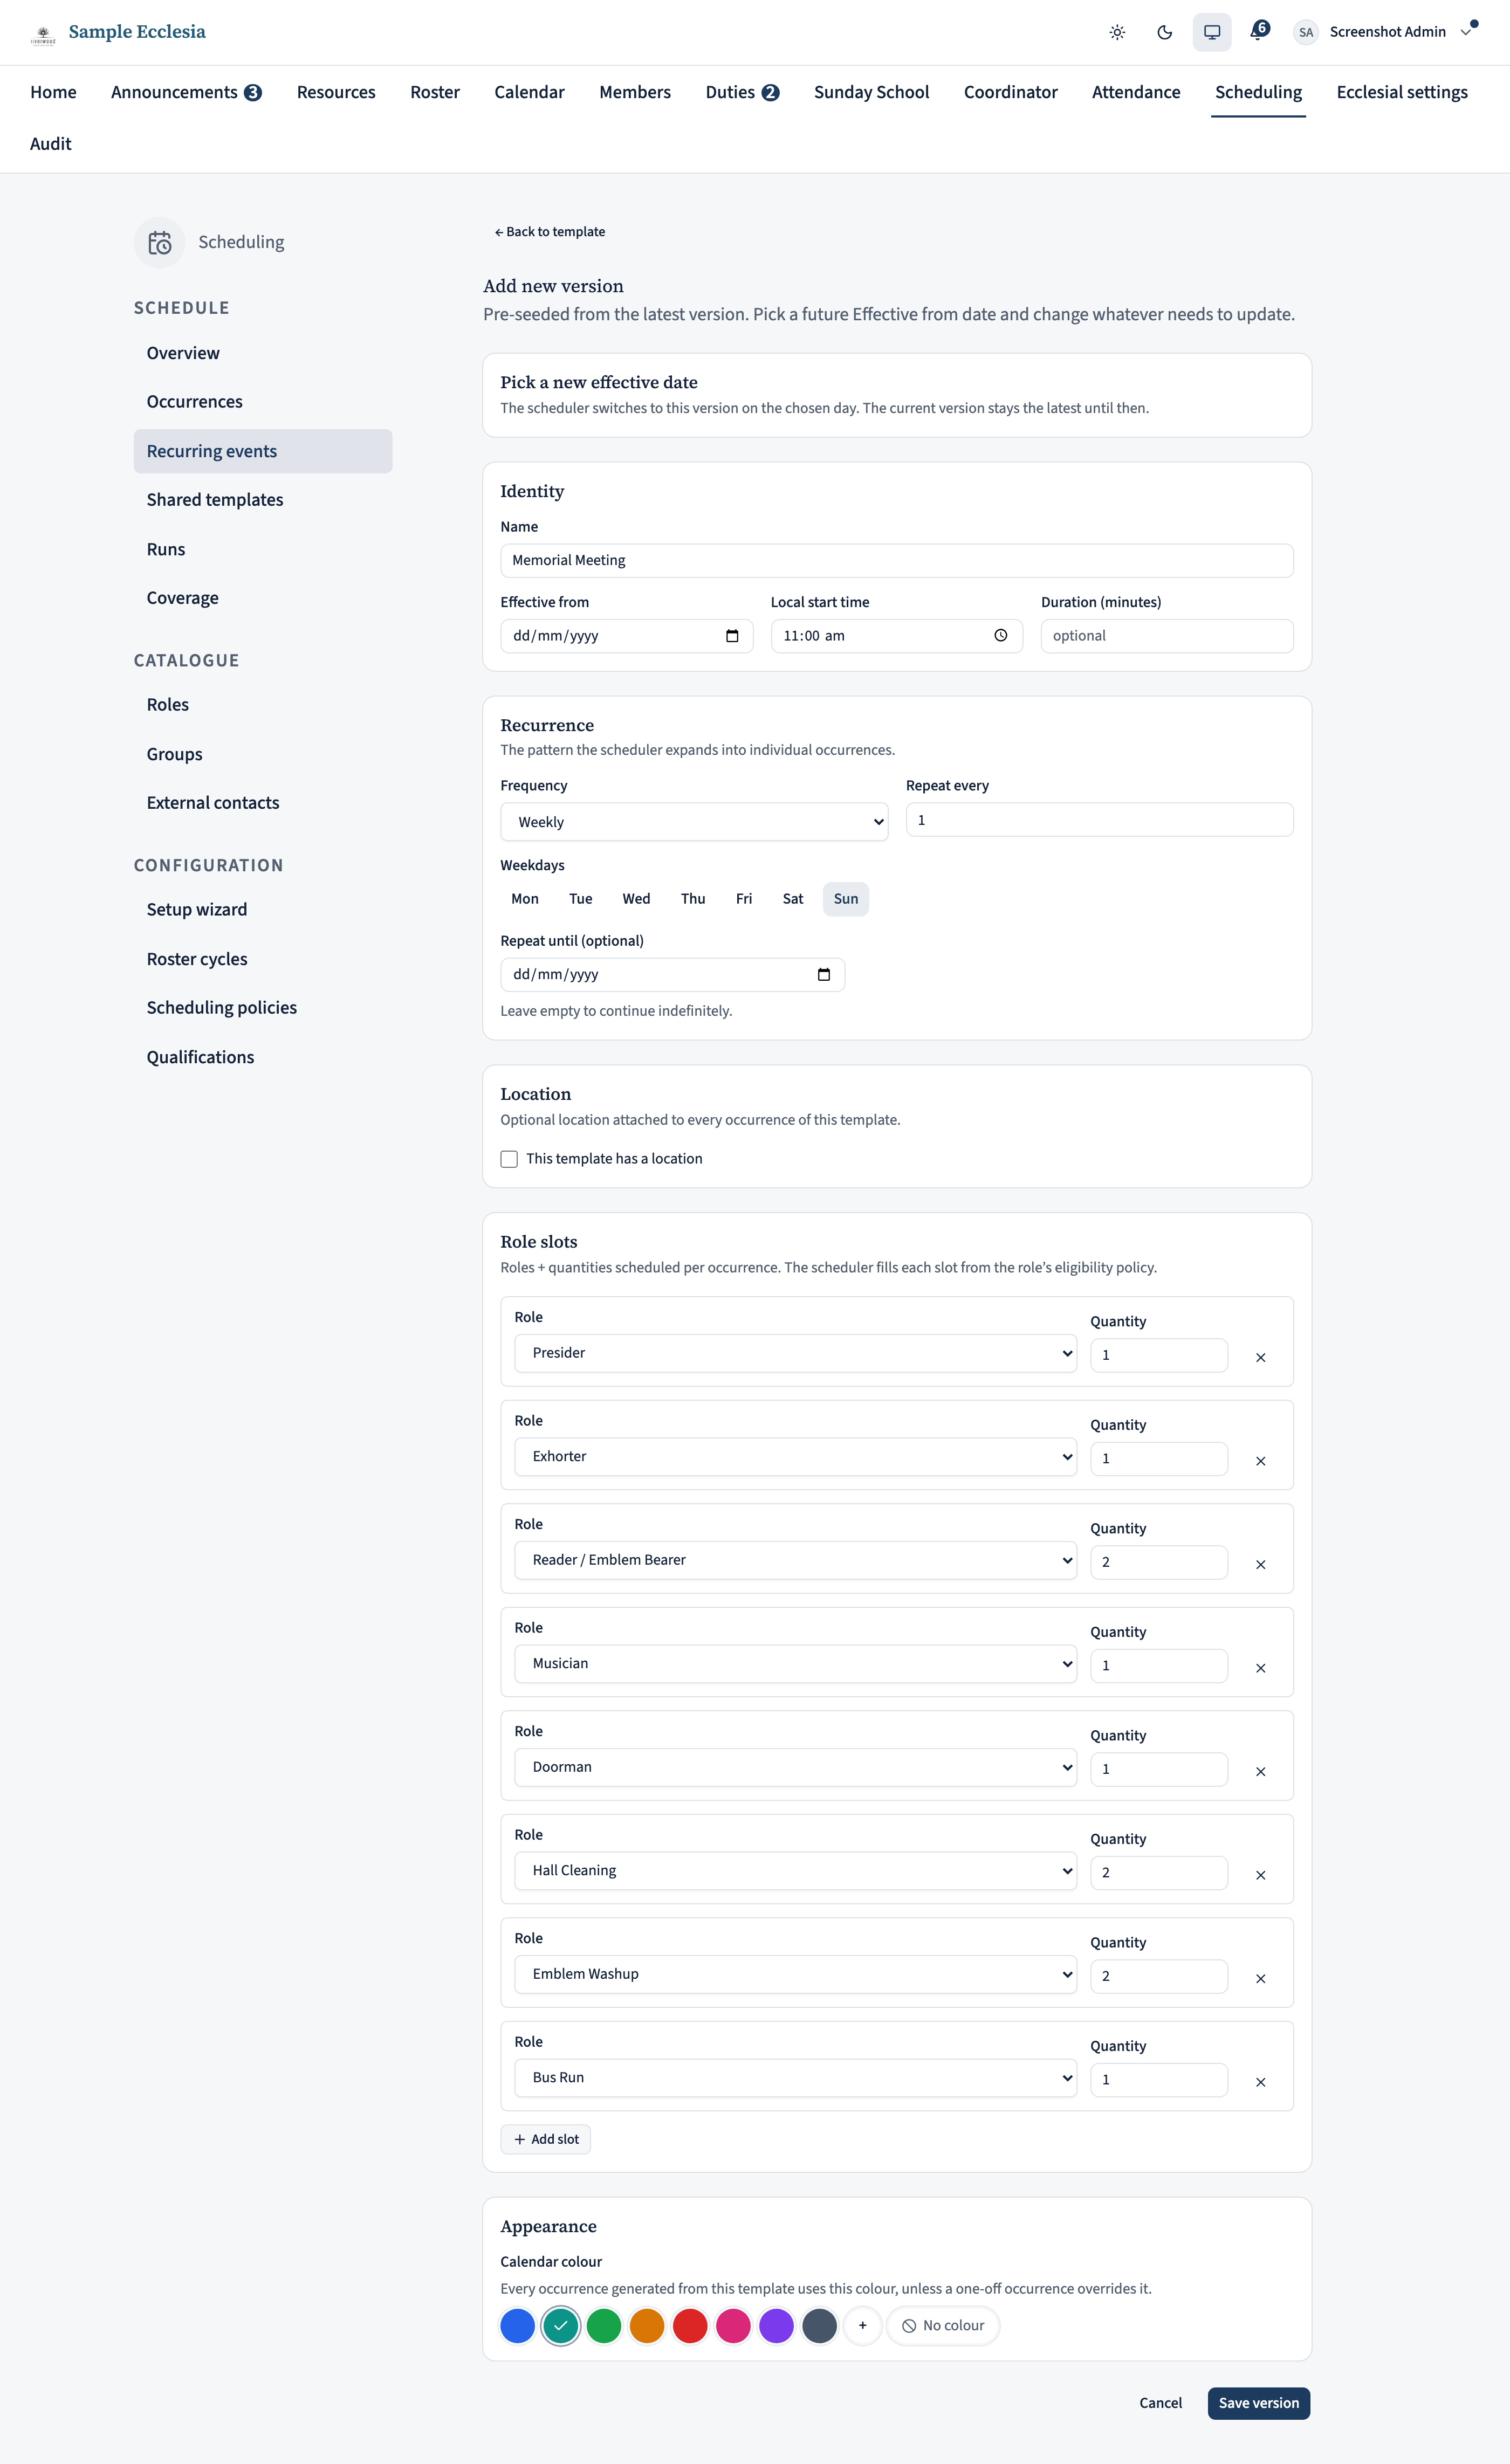
Task: Remove the Presider role slot
Action: point(1260,1357)
